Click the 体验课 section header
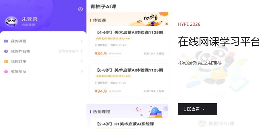This screenshot has height=129, width=259. point(99,20)
